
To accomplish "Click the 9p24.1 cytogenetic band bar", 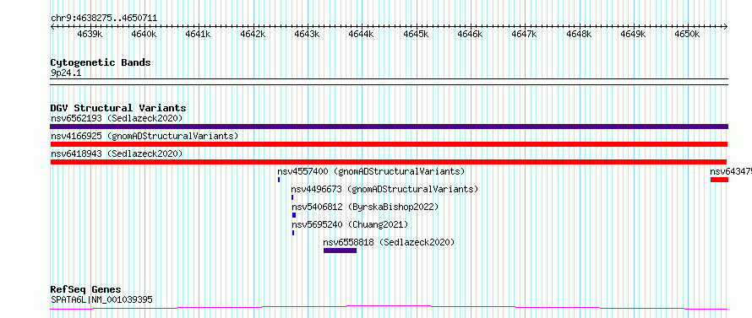I will pos(389,82).
